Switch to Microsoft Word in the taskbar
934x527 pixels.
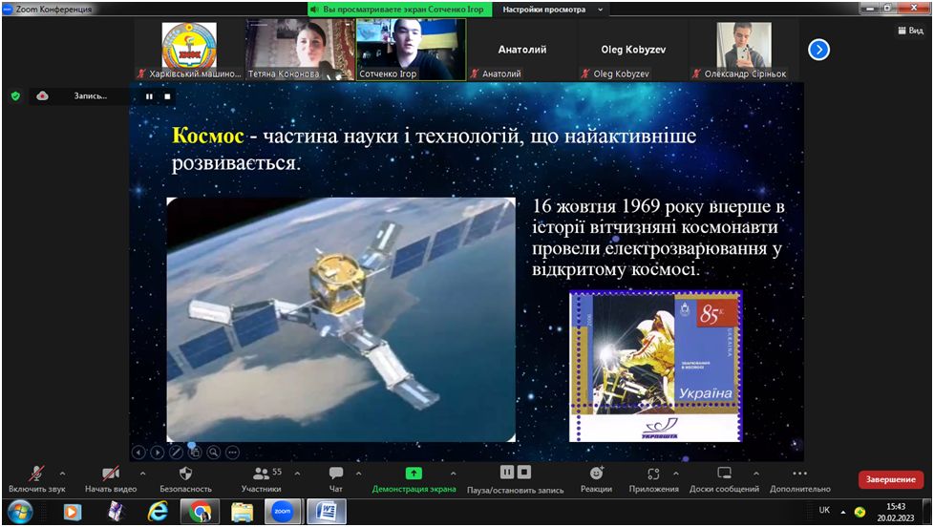point(327,512)
